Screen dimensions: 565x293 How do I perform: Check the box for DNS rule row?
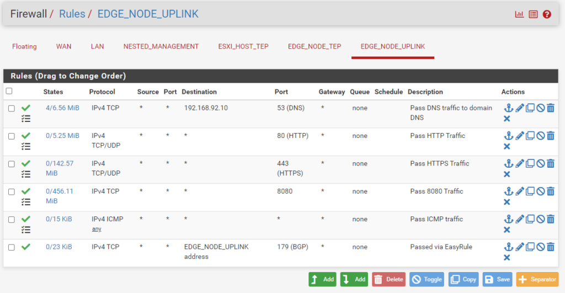point(12,109)
